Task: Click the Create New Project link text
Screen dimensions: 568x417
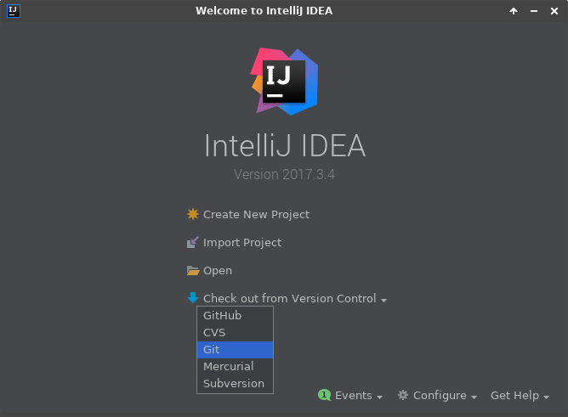Action: pyautogui.click(x=256, y=215)
